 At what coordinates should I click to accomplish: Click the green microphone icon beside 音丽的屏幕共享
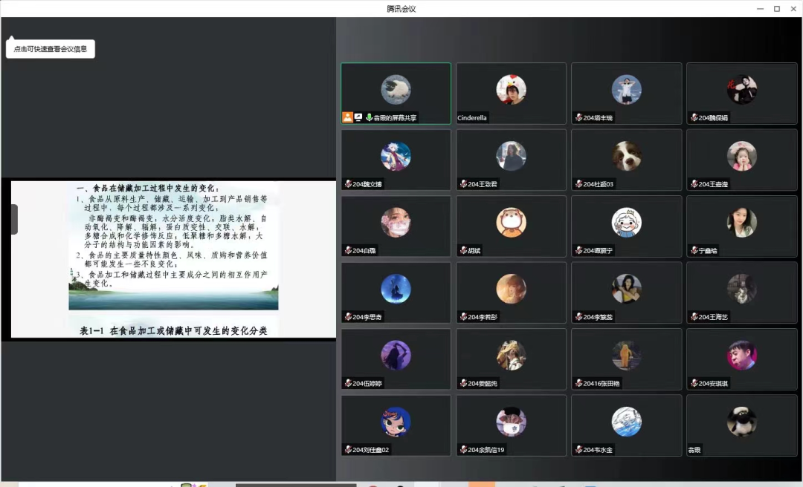tap(370, 117)
